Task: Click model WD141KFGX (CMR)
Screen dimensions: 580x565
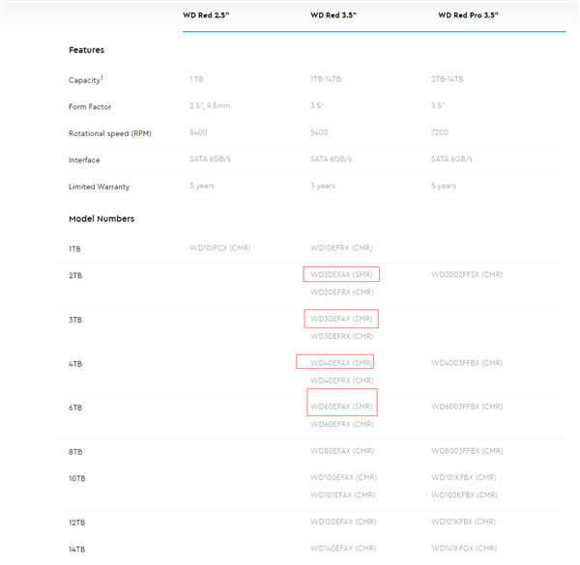Action: [x=464, y=549]
